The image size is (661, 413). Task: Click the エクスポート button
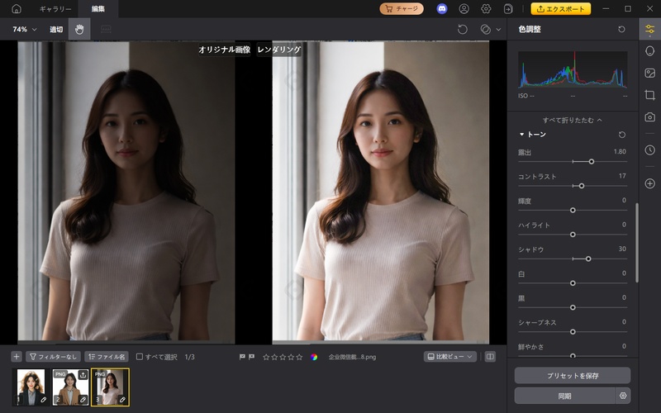561,9
